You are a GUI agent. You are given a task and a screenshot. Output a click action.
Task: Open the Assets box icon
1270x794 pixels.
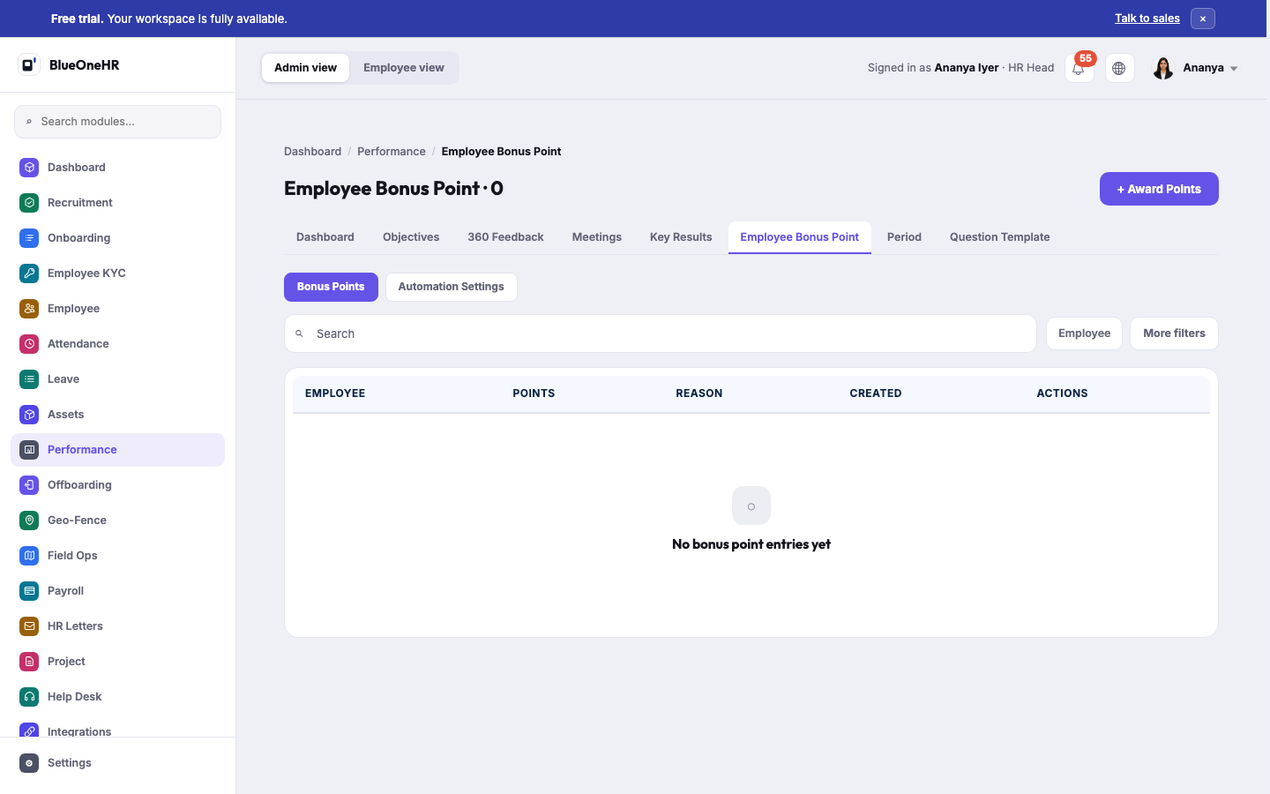coord(29,414)
